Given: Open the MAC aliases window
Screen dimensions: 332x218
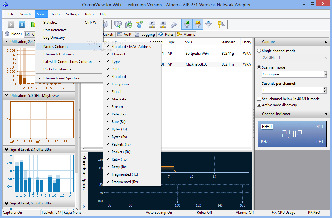Looking at the screenshot, I should pos(152,24).
